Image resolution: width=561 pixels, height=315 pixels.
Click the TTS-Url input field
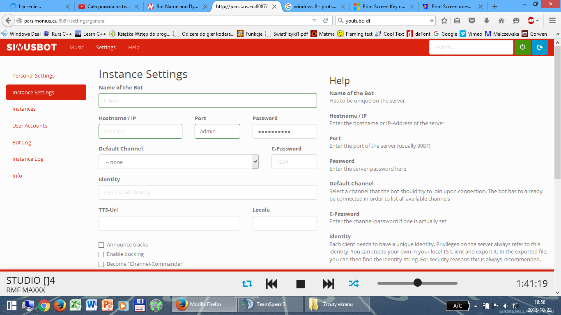click(169, 223)
